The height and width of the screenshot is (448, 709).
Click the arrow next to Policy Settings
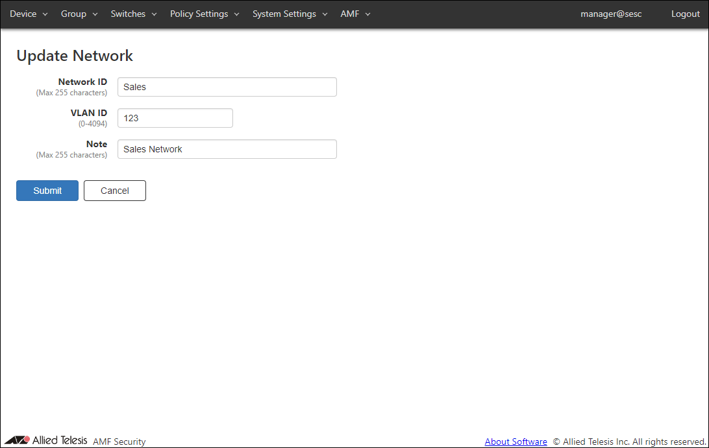(236, 14)
